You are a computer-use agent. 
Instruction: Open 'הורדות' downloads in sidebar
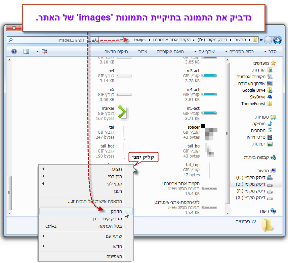coord(262,70)
